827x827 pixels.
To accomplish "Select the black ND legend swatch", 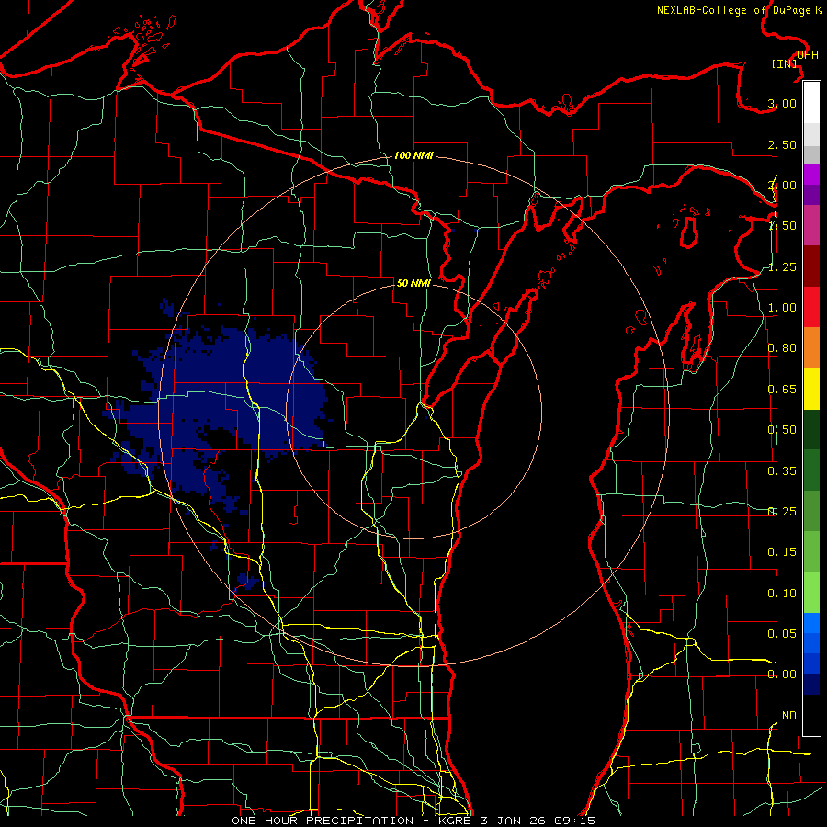I will 811,715.
